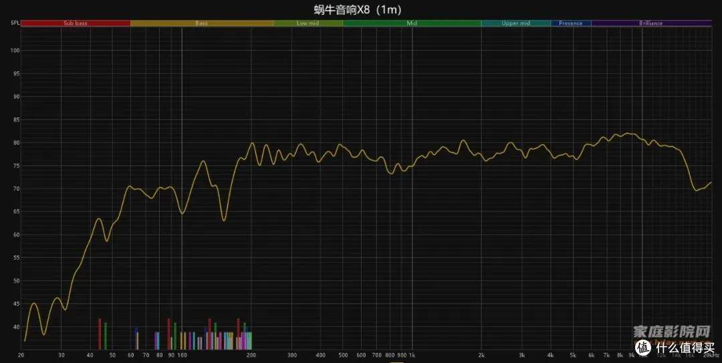Click the 200 frequency axis label
722x363 pixels.
coord(251,355)
